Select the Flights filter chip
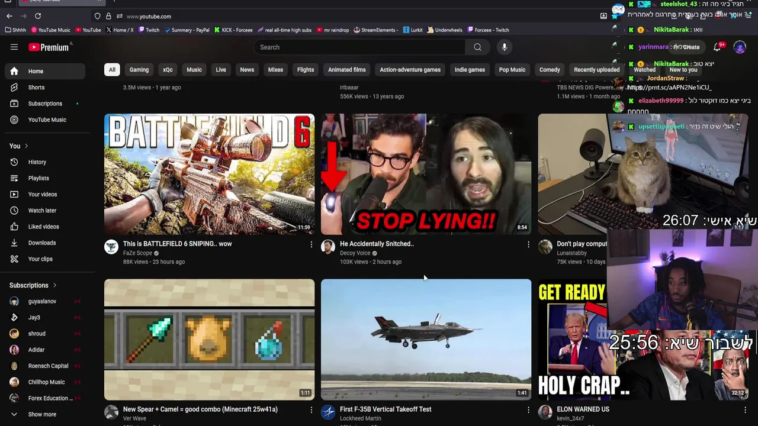 click(x=306, y=70)
